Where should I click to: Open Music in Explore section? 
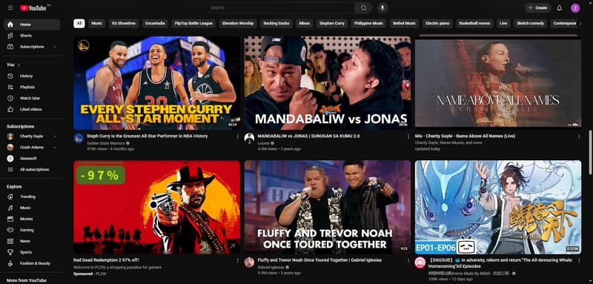pos(32,208)
